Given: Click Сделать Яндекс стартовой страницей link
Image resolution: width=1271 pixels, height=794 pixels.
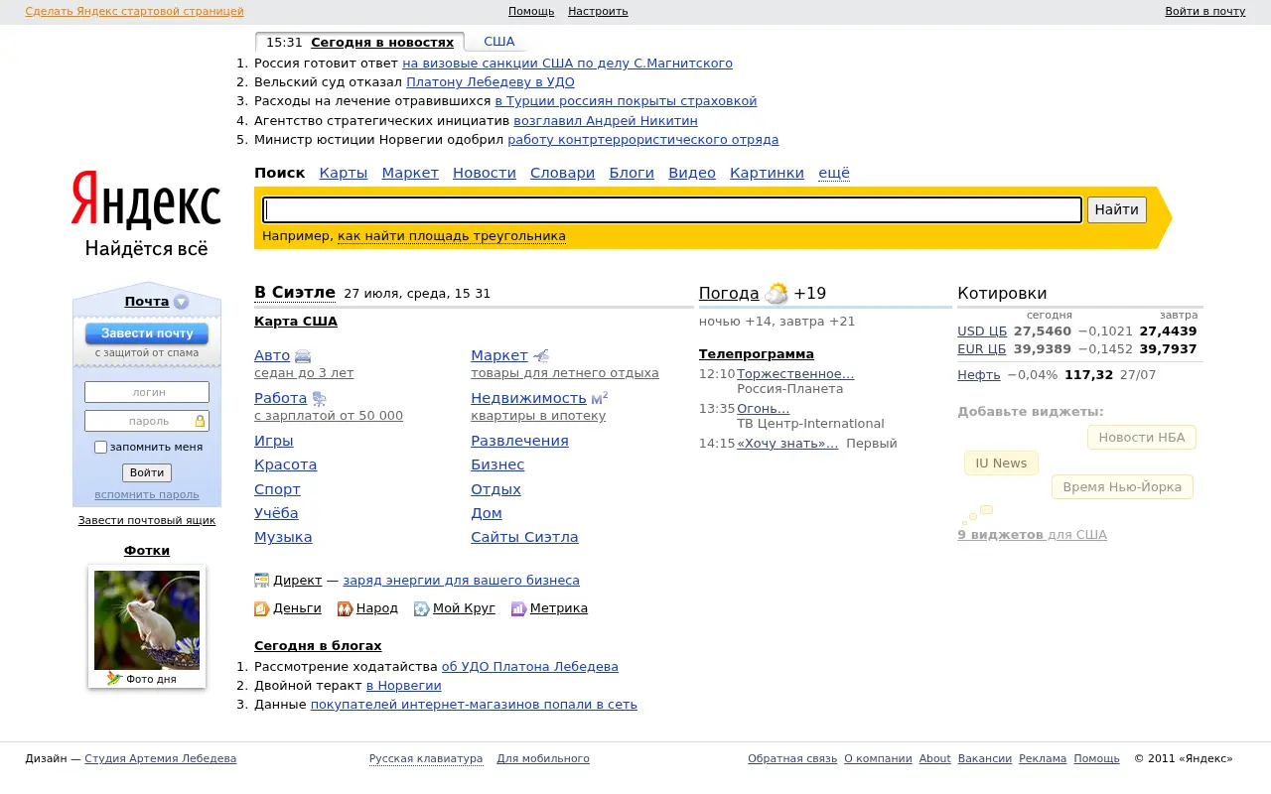Looking at the screenshot, I should click(134, 11).
